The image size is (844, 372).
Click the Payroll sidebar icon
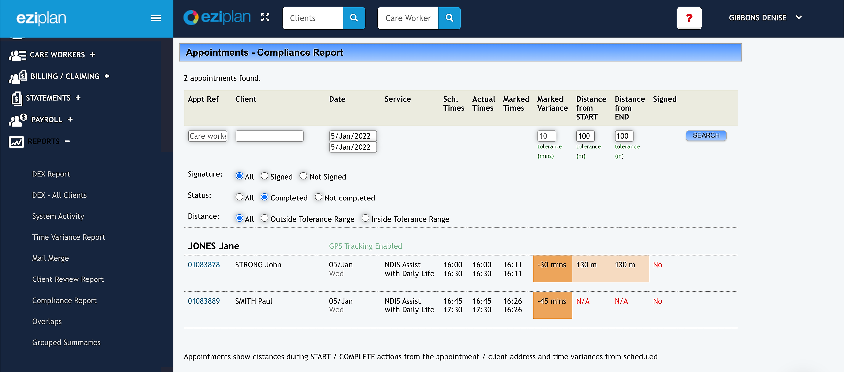click(x=18, y=120)
